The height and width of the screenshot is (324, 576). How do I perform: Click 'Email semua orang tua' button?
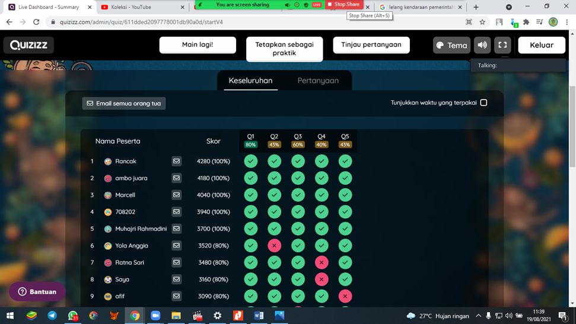123,103
